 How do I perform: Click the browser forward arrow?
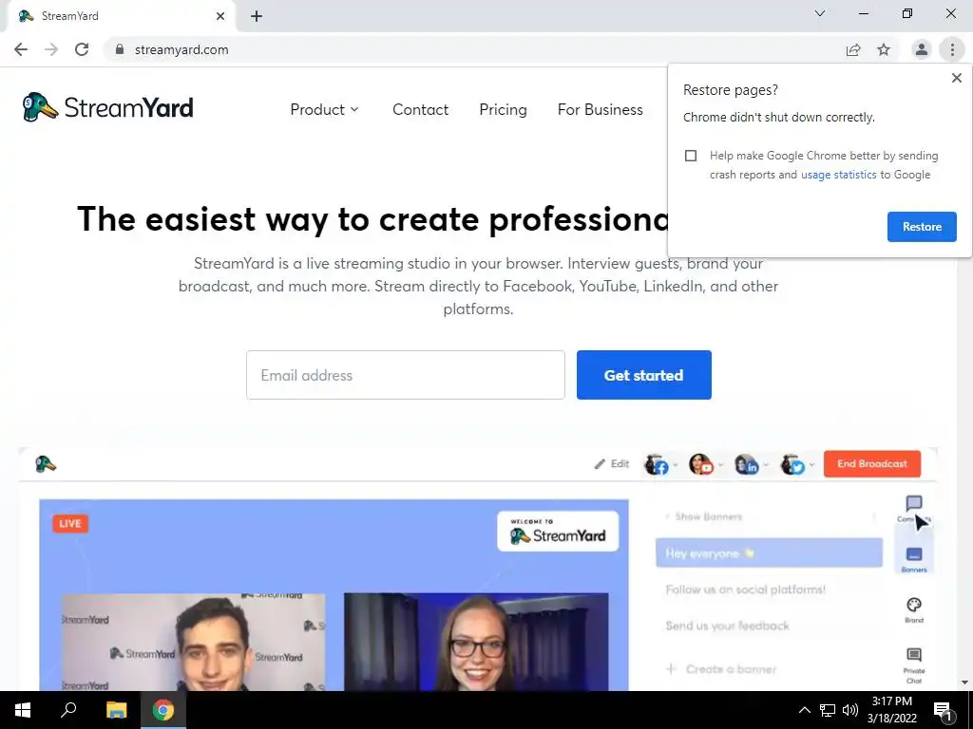tap(51, 49)
